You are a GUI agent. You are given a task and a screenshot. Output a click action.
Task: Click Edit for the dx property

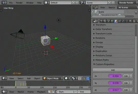[x=126, y=76]
